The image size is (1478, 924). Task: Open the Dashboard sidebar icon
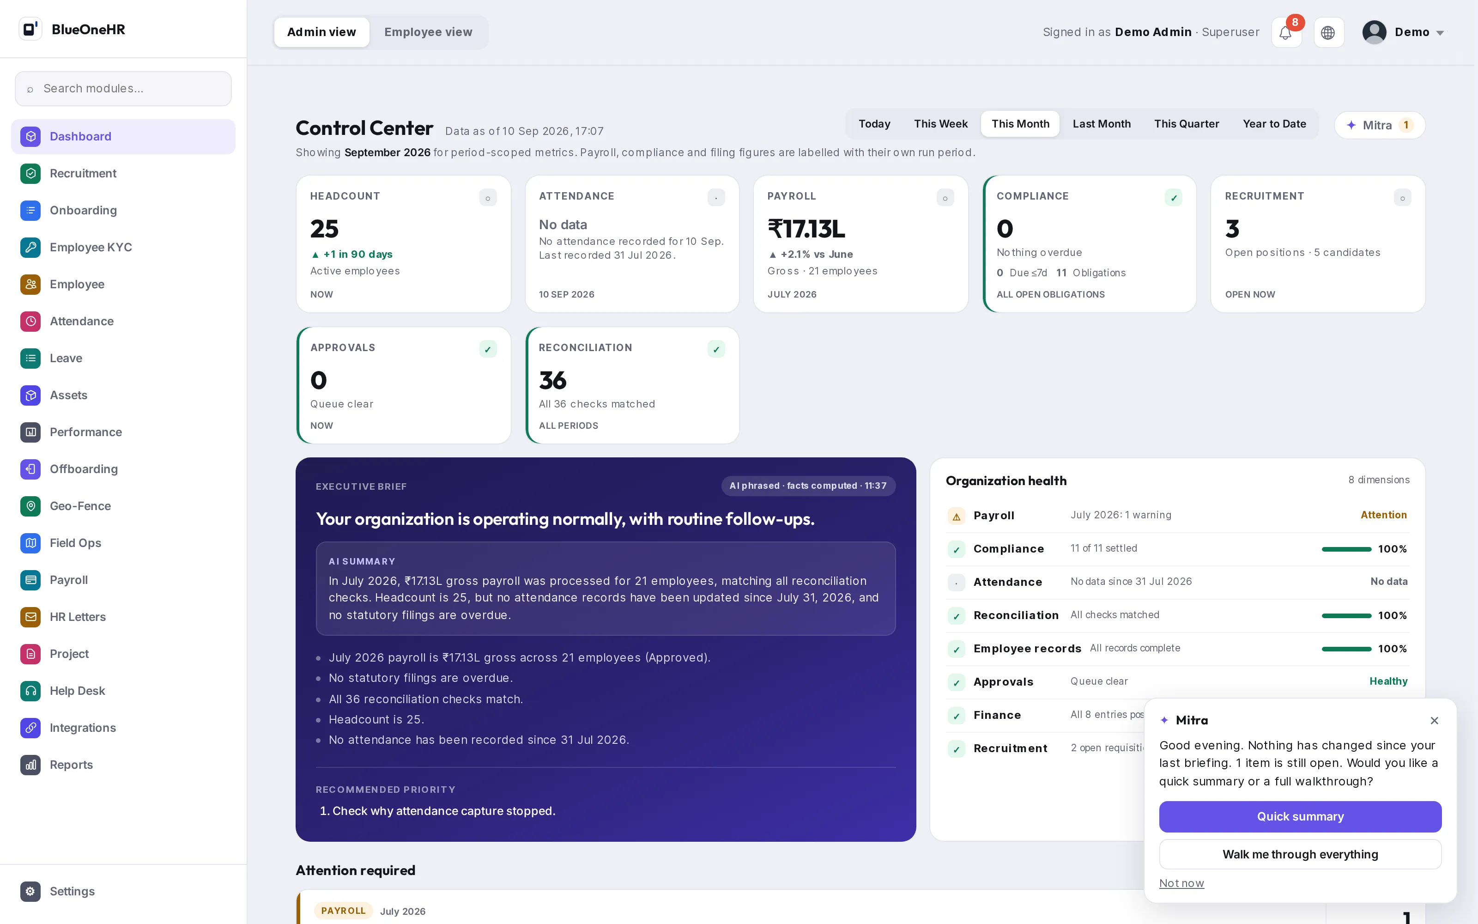point(30,136)
